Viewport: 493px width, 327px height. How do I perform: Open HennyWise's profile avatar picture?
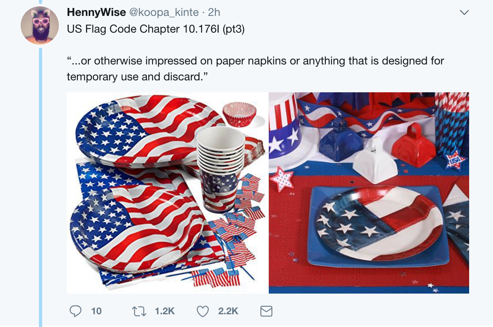40,25
